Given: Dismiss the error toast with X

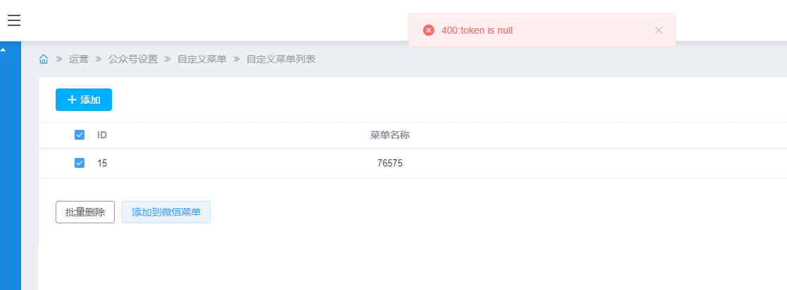Looking at the screenshot, I should 659,30.
